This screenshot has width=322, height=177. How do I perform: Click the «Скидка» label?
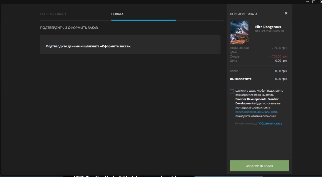click(x=235, y=56)
